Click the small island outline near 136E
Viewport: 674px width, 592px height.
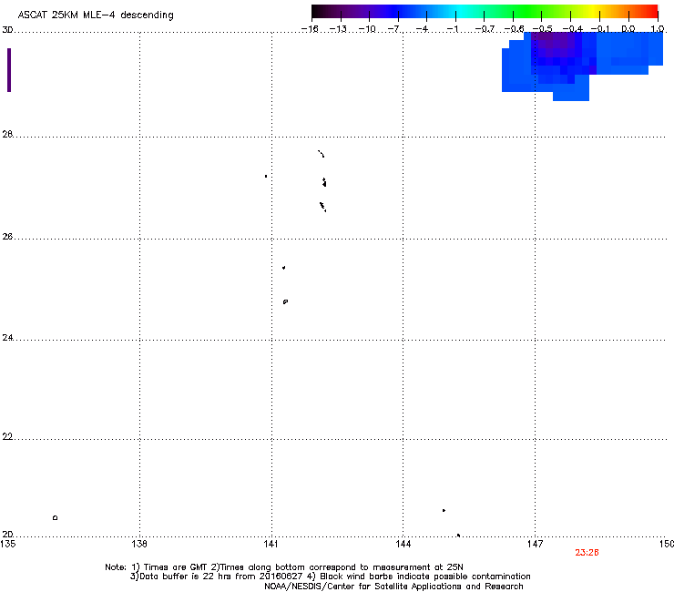coord(55,517)
